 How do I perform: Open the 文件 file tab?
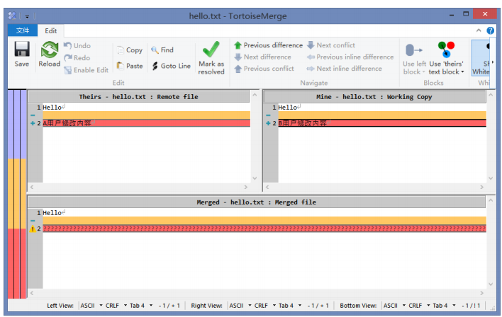click(23, 30)
